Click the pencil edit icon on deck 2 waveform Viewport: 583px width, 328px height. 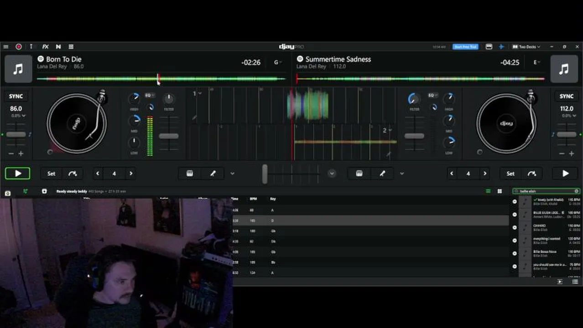pyautogui.click(x=389, y=154)
